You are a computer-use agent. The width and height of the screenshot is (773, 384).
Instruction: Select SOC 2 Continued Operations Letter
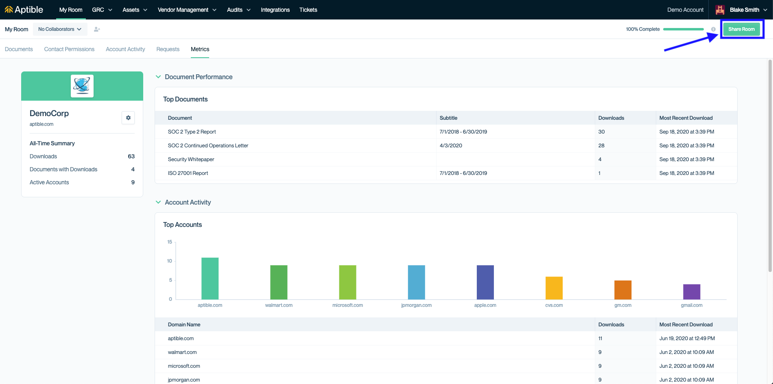coord(208,146)
